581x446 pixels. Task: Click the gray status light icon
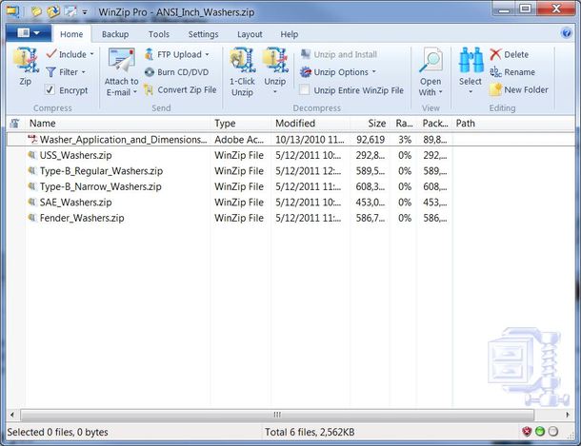pyautogui.click(x=553, y=431)
